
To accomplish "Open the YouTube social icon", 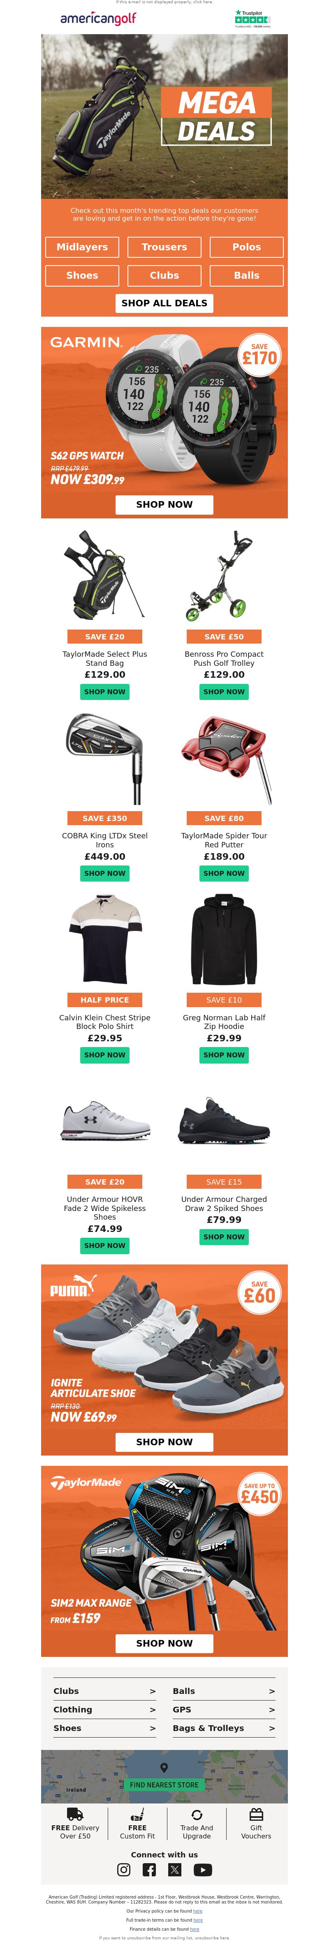I will pyautogui.click(x=202, y=1870).
